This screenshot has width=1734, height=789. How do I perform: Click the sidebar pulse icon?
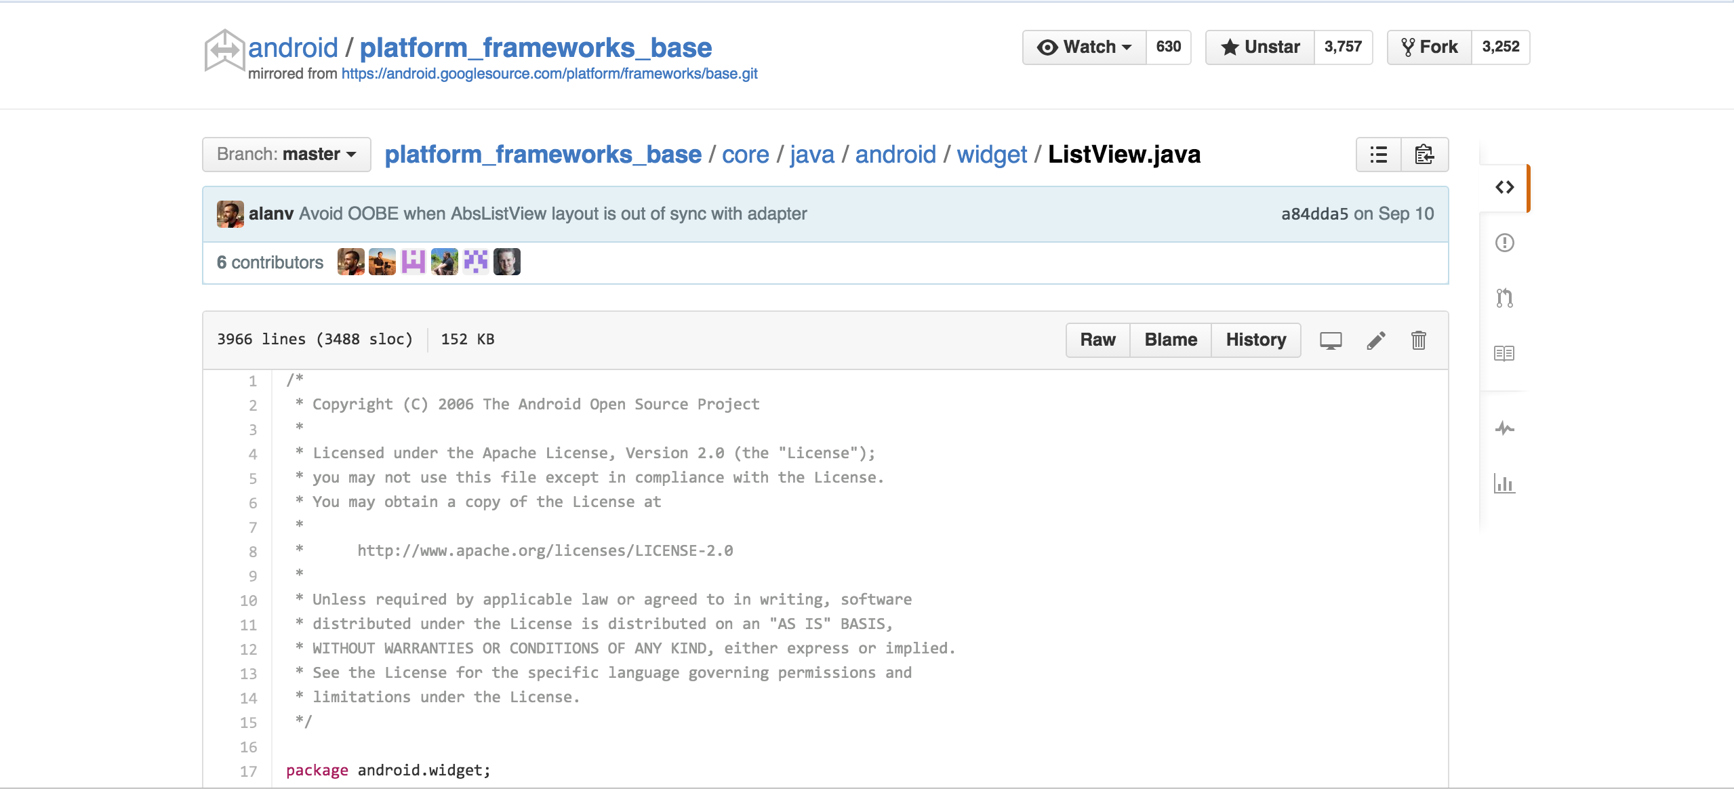1503,428
